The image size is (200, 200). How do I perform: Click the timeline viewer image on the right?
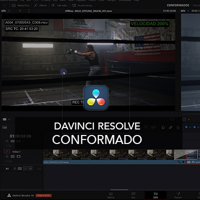(x=190, y=62)
